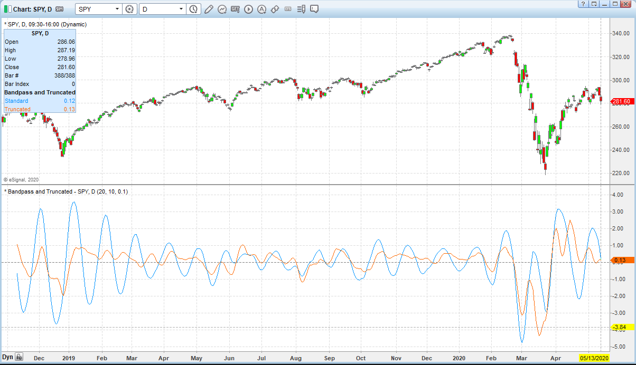This screenshot has height=365, width=636.
Task: Click the 'Chart: SPY, D' window title
Action: [x=32, y=9]
